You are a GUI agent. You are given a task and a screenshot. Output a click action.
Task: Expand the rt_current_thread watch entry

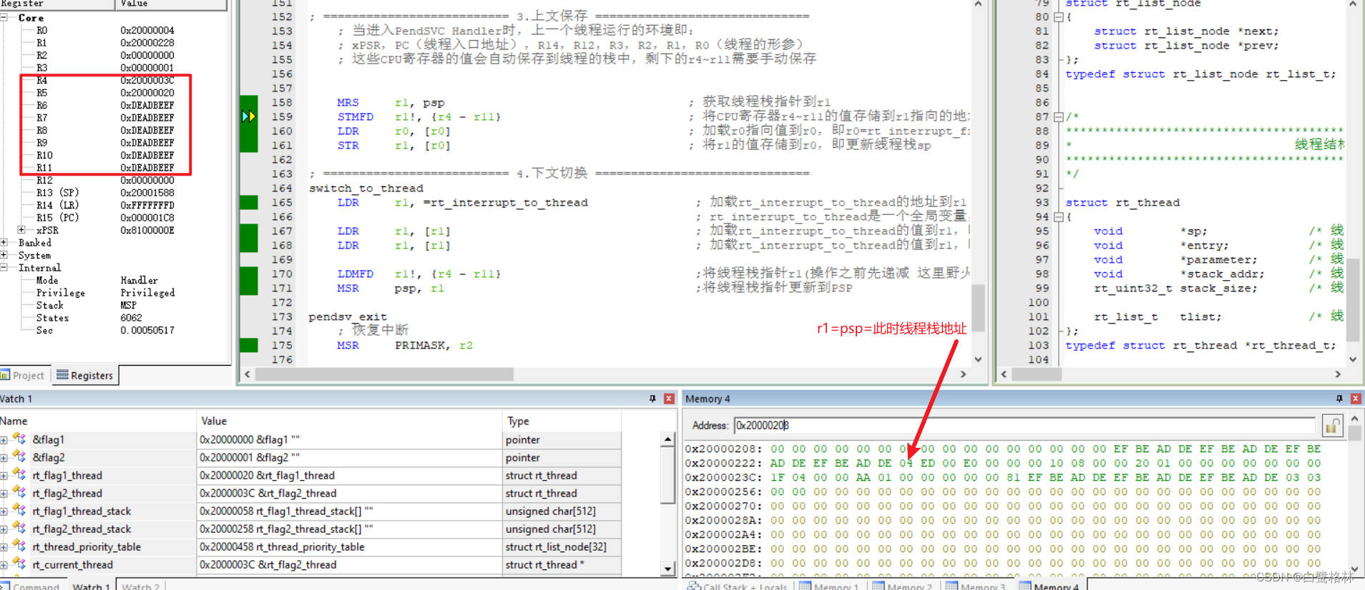pos(4,565)
